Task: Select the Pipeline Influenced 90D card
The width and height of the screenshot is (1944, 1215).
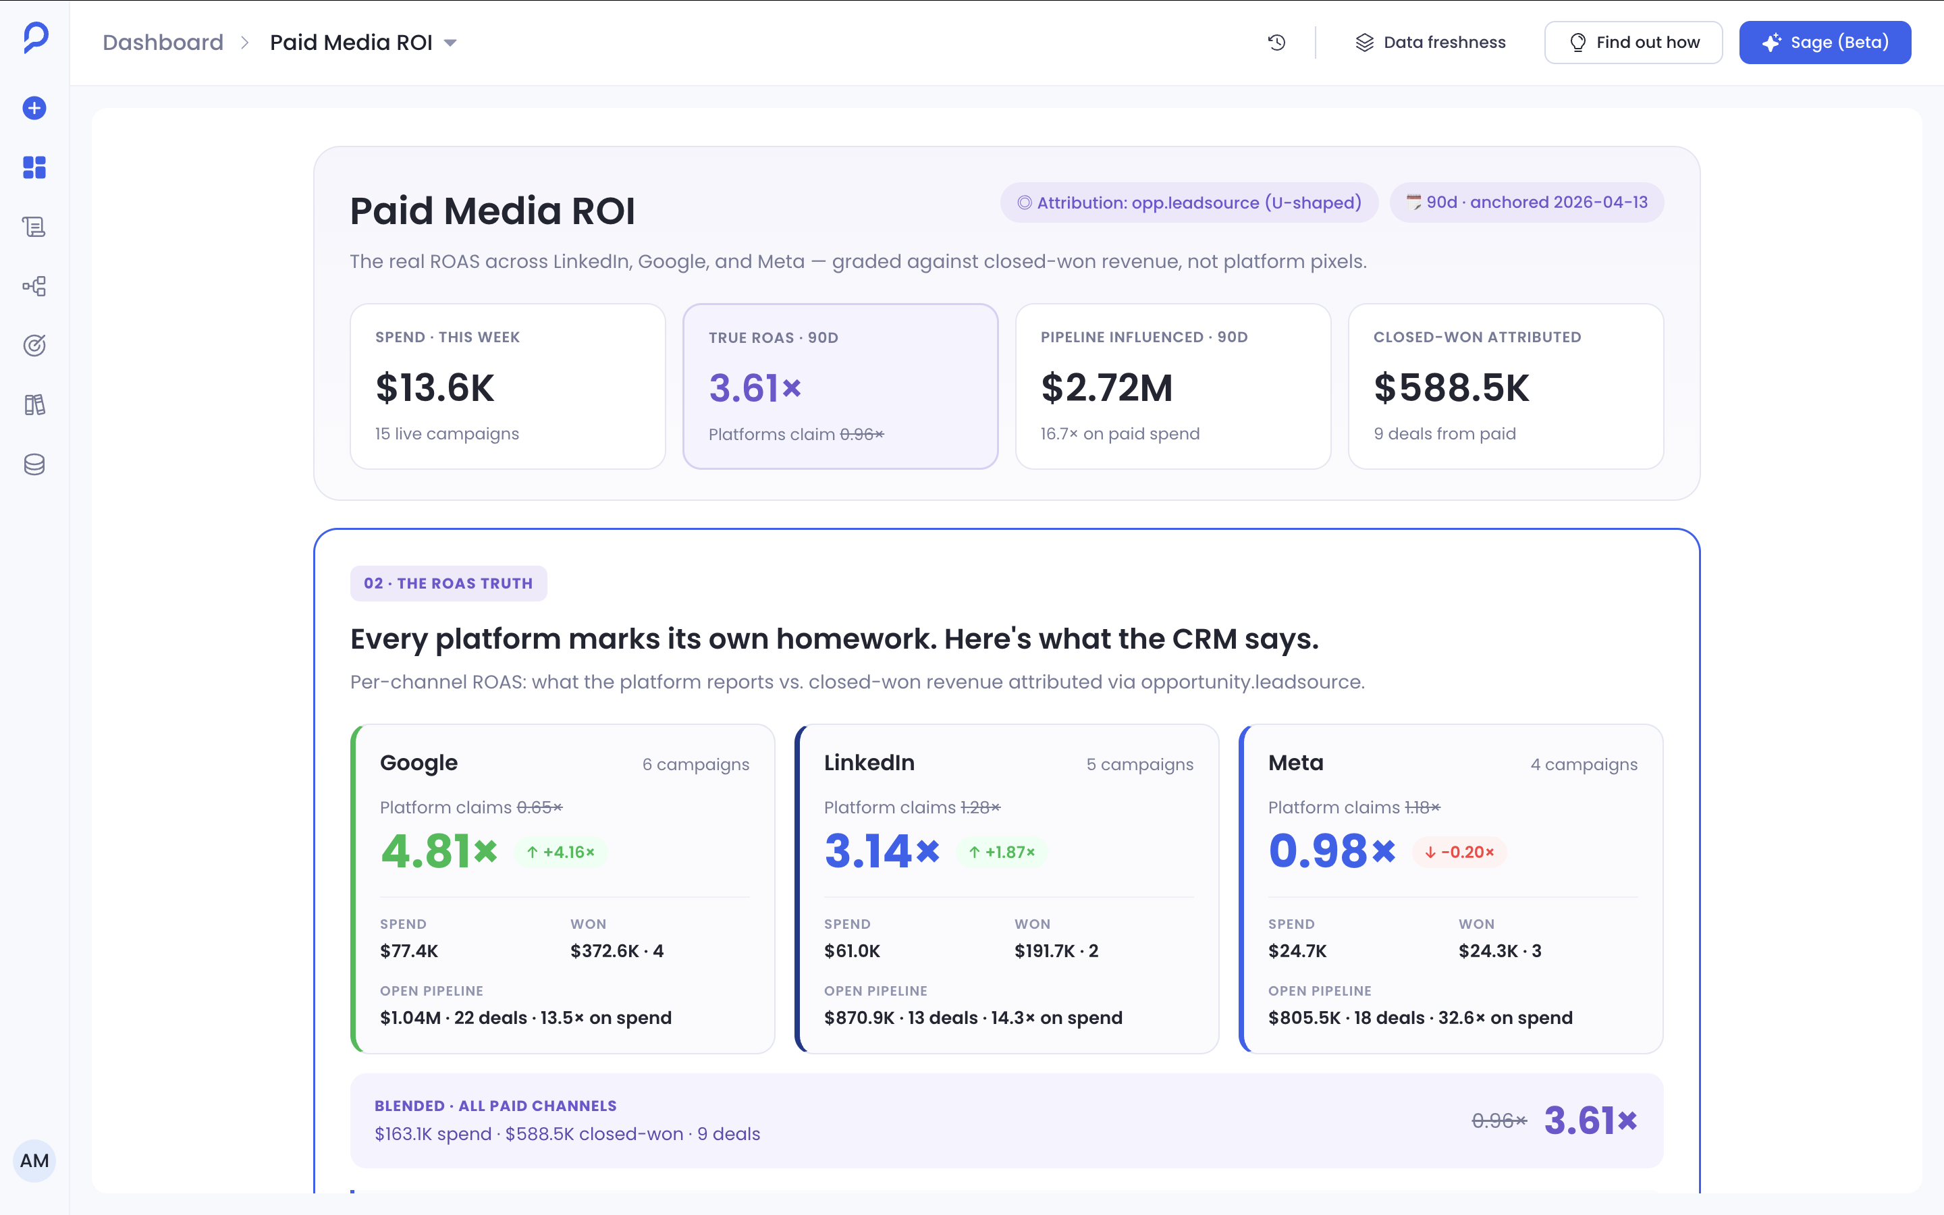Action: click(1173, 387)
